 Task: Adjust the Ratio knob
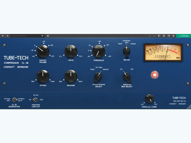point(71,51)
